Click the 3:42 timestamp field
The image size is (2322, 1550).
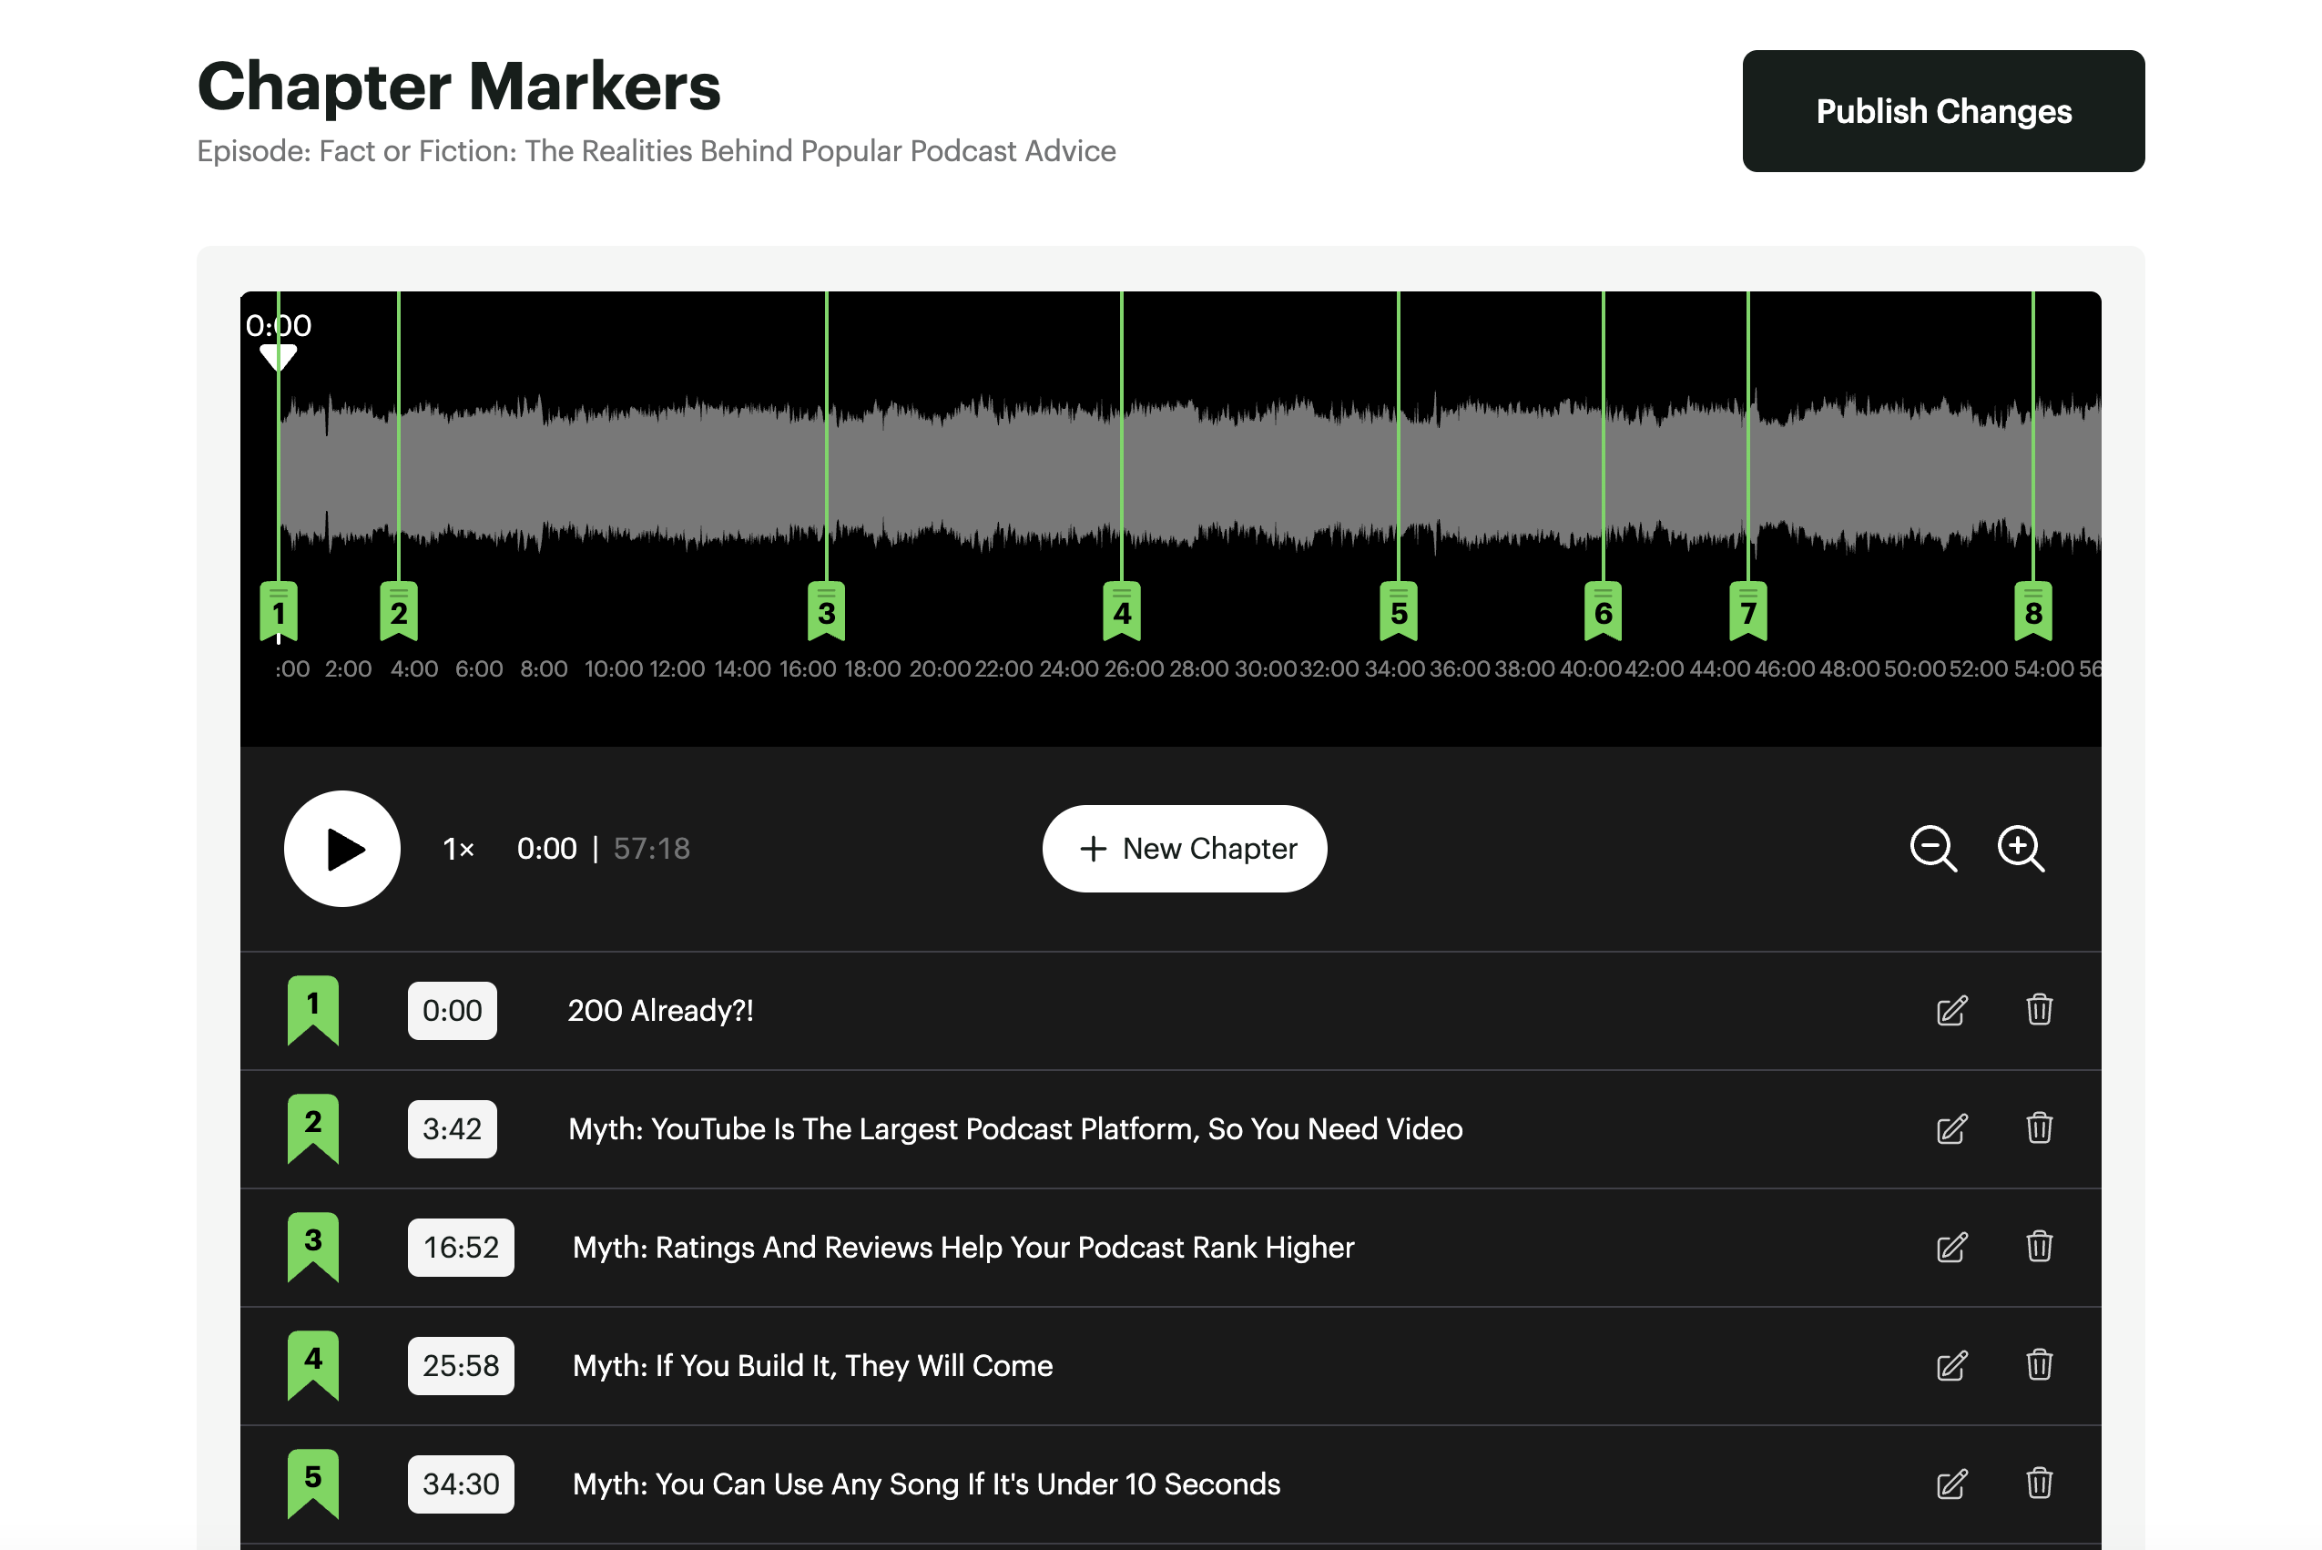coord(452,1129)
